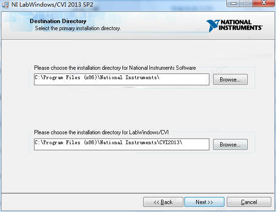Click the National Instruments logo
This screenshot has height=212, width=276.
pos(234,26)
